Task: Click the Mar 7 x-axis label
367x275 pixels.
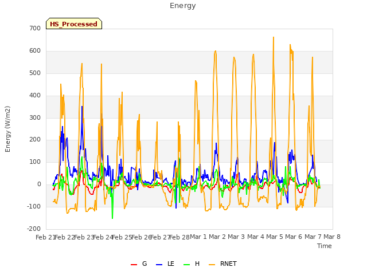Action: (313, 237)
